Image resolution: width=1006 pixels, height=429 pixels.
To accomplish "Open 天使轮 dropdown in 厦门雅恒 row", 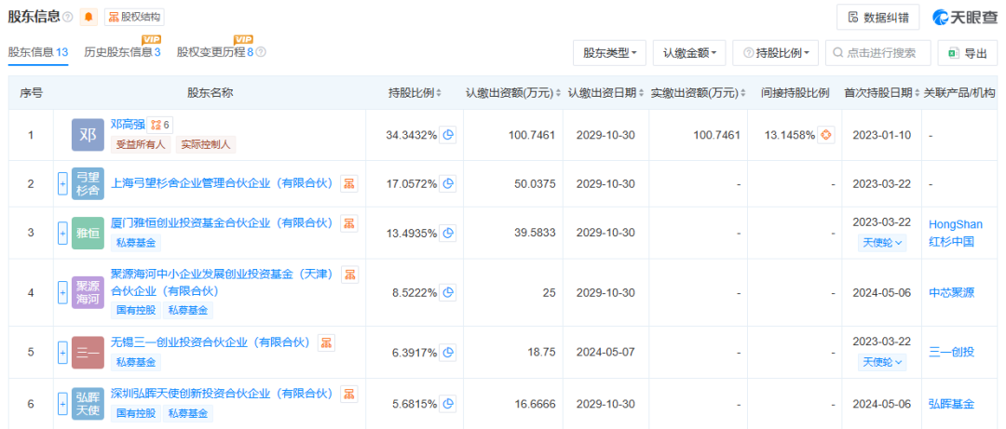I will tap(882, 243).
